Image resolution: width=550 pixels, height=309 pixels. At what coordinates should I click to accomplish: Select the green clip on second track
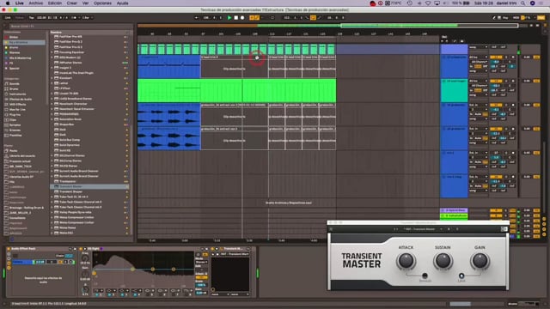[237, 90]
